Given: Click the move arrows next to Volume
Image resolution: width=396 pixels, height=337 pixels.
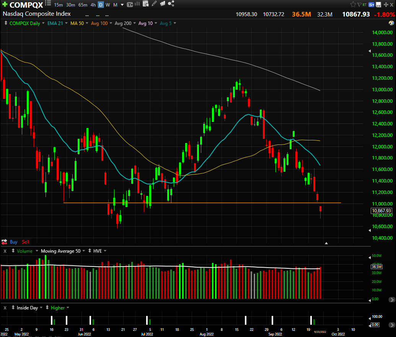Looking at the screenshot, I should (x=13, y=251).
